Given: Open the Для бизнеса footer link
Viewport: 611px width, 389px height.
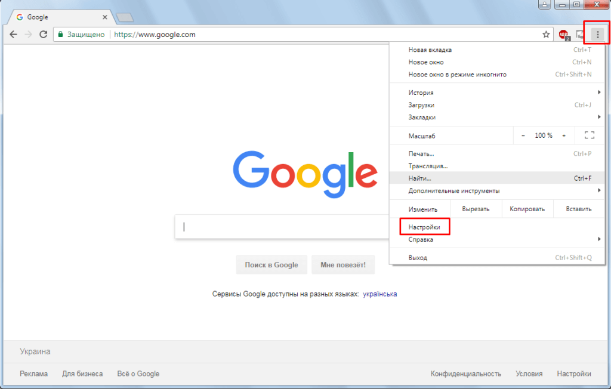Looking at the screenshot, I should tap(82, 373).
